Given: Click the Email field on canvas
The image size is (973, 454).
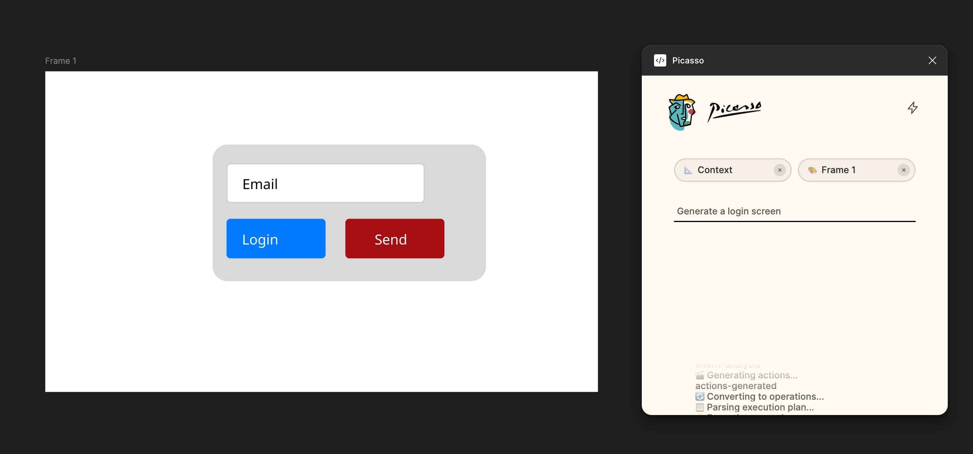Looking at the screenshot, I should pyautogui.click(x=325, y=183).
